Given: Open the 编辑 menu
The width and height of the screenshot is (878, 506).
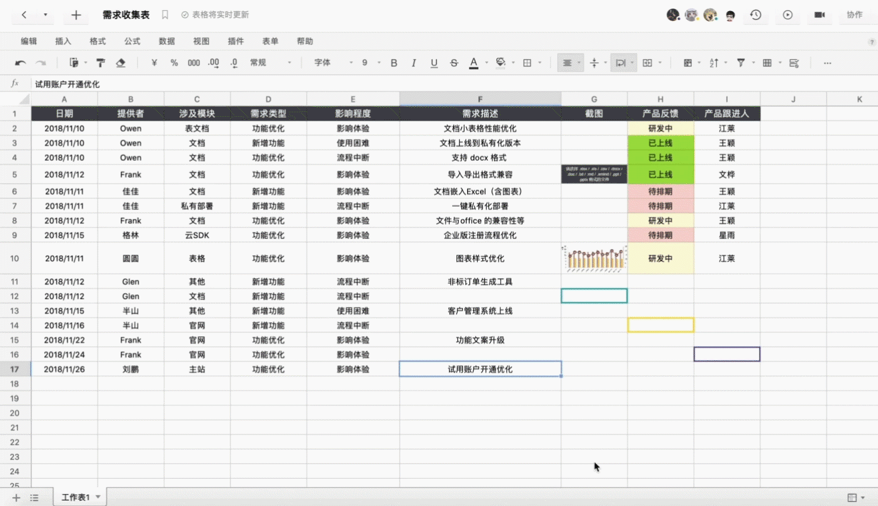Looking at the screenshot, I should (29, 41).
